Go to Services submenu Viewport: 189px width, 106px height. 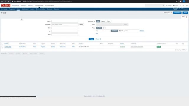[x=56, y=9]
